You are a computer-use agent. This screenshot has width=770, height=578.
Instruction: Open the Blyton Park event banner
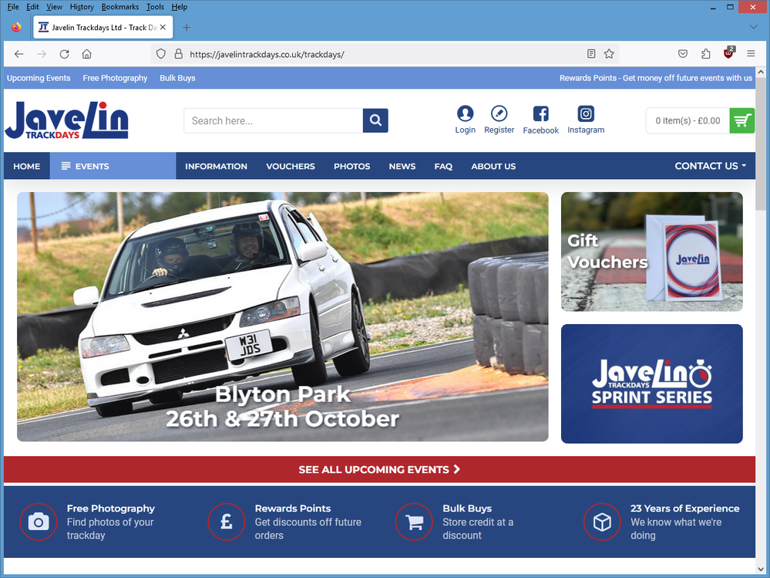[x=282, y=316]
